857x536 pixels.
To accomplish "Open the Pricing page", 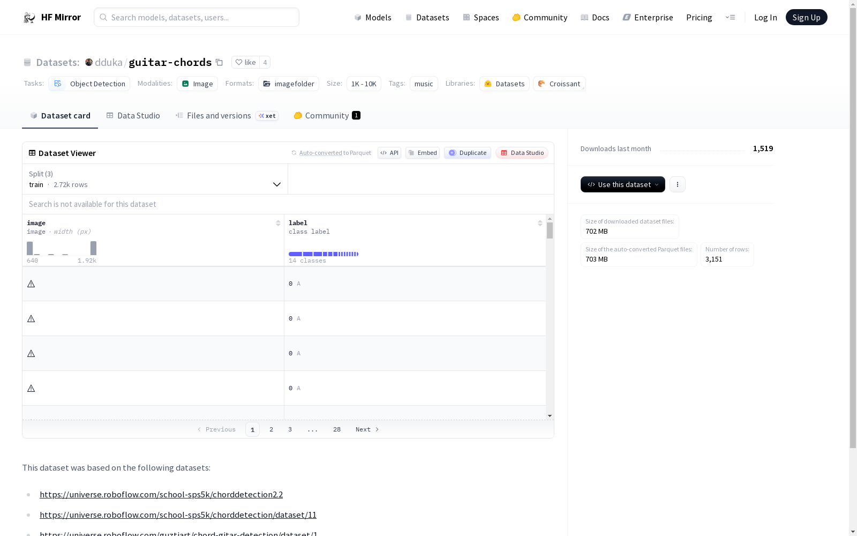I will pyautogui.click(x=699, y=18).
